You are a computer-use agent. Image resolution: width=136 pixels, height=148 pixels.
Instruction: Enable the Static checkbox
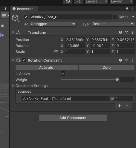tap(115, 17)
